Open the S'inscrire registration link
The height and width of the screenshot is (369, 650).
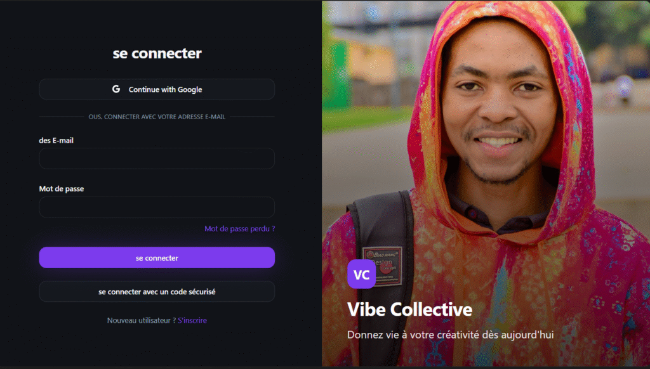click(192, 320)
